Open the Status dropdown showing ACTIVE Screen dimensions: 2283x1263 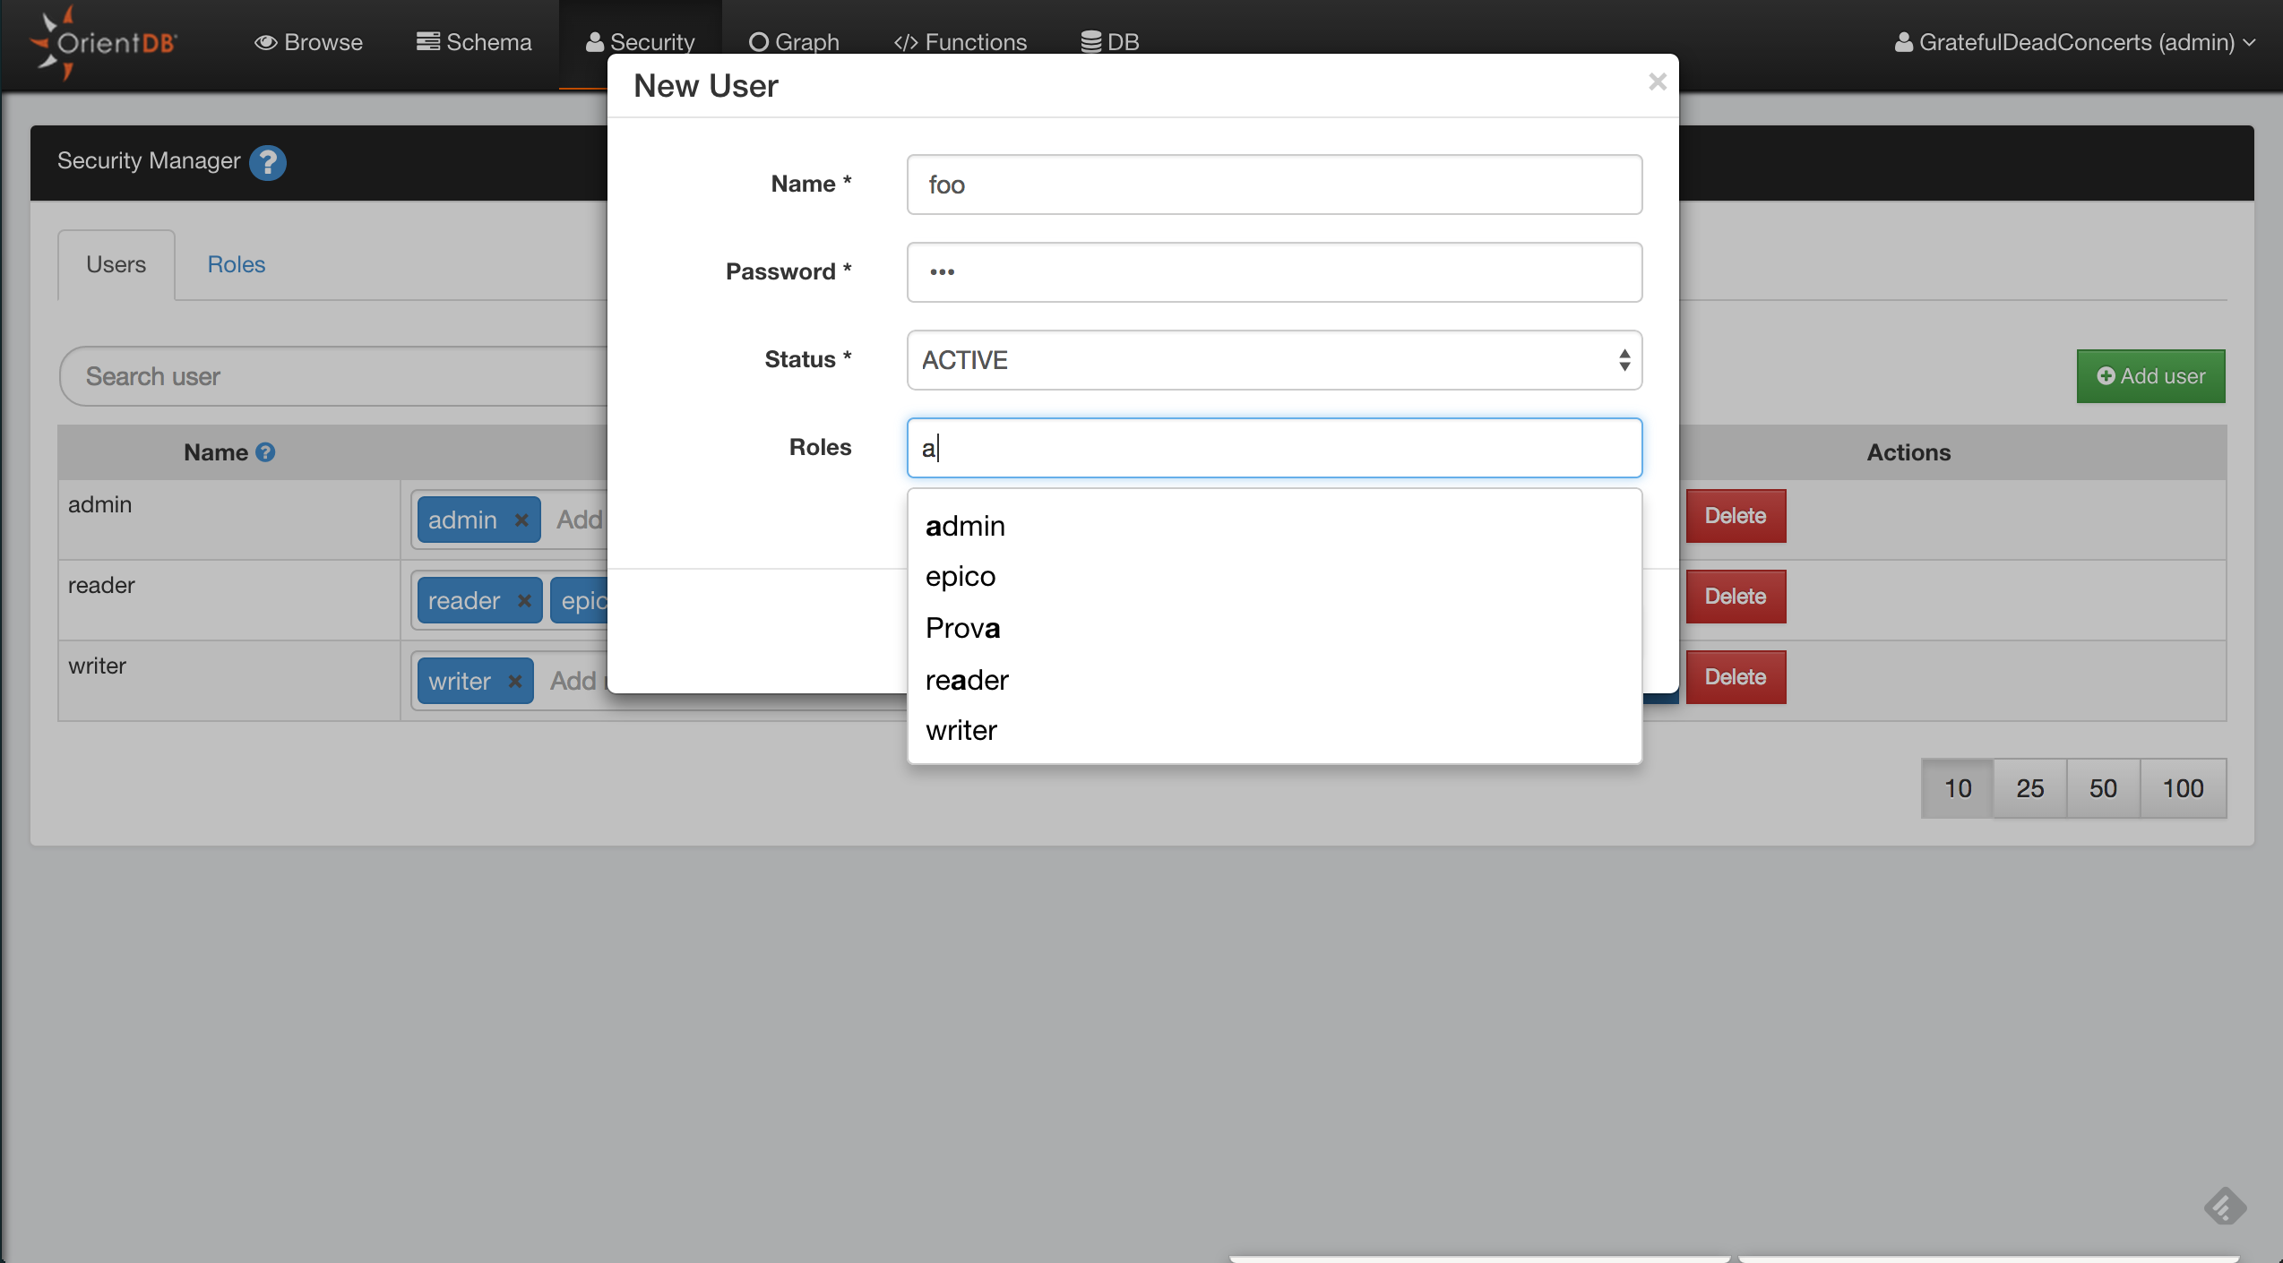(1273, 360)
